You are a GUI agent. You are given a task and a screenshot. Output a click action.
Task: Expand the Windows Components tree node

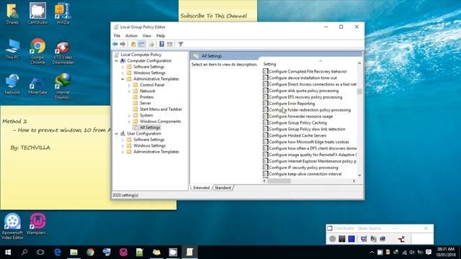coord(129,122)
